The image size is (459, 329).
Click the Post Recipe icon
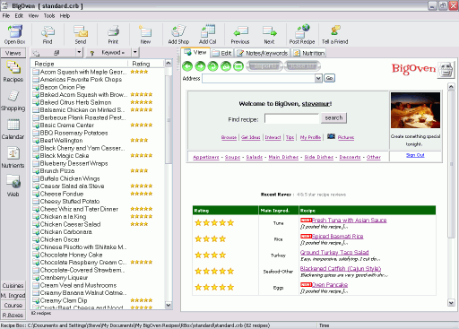302,35
